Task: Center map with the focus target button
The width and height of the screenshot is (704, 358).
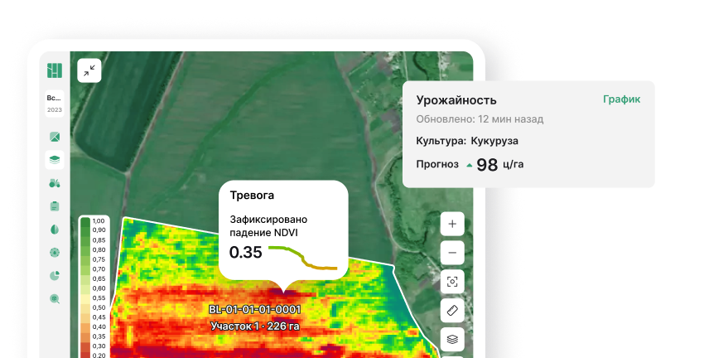Action: click(452, 281)
